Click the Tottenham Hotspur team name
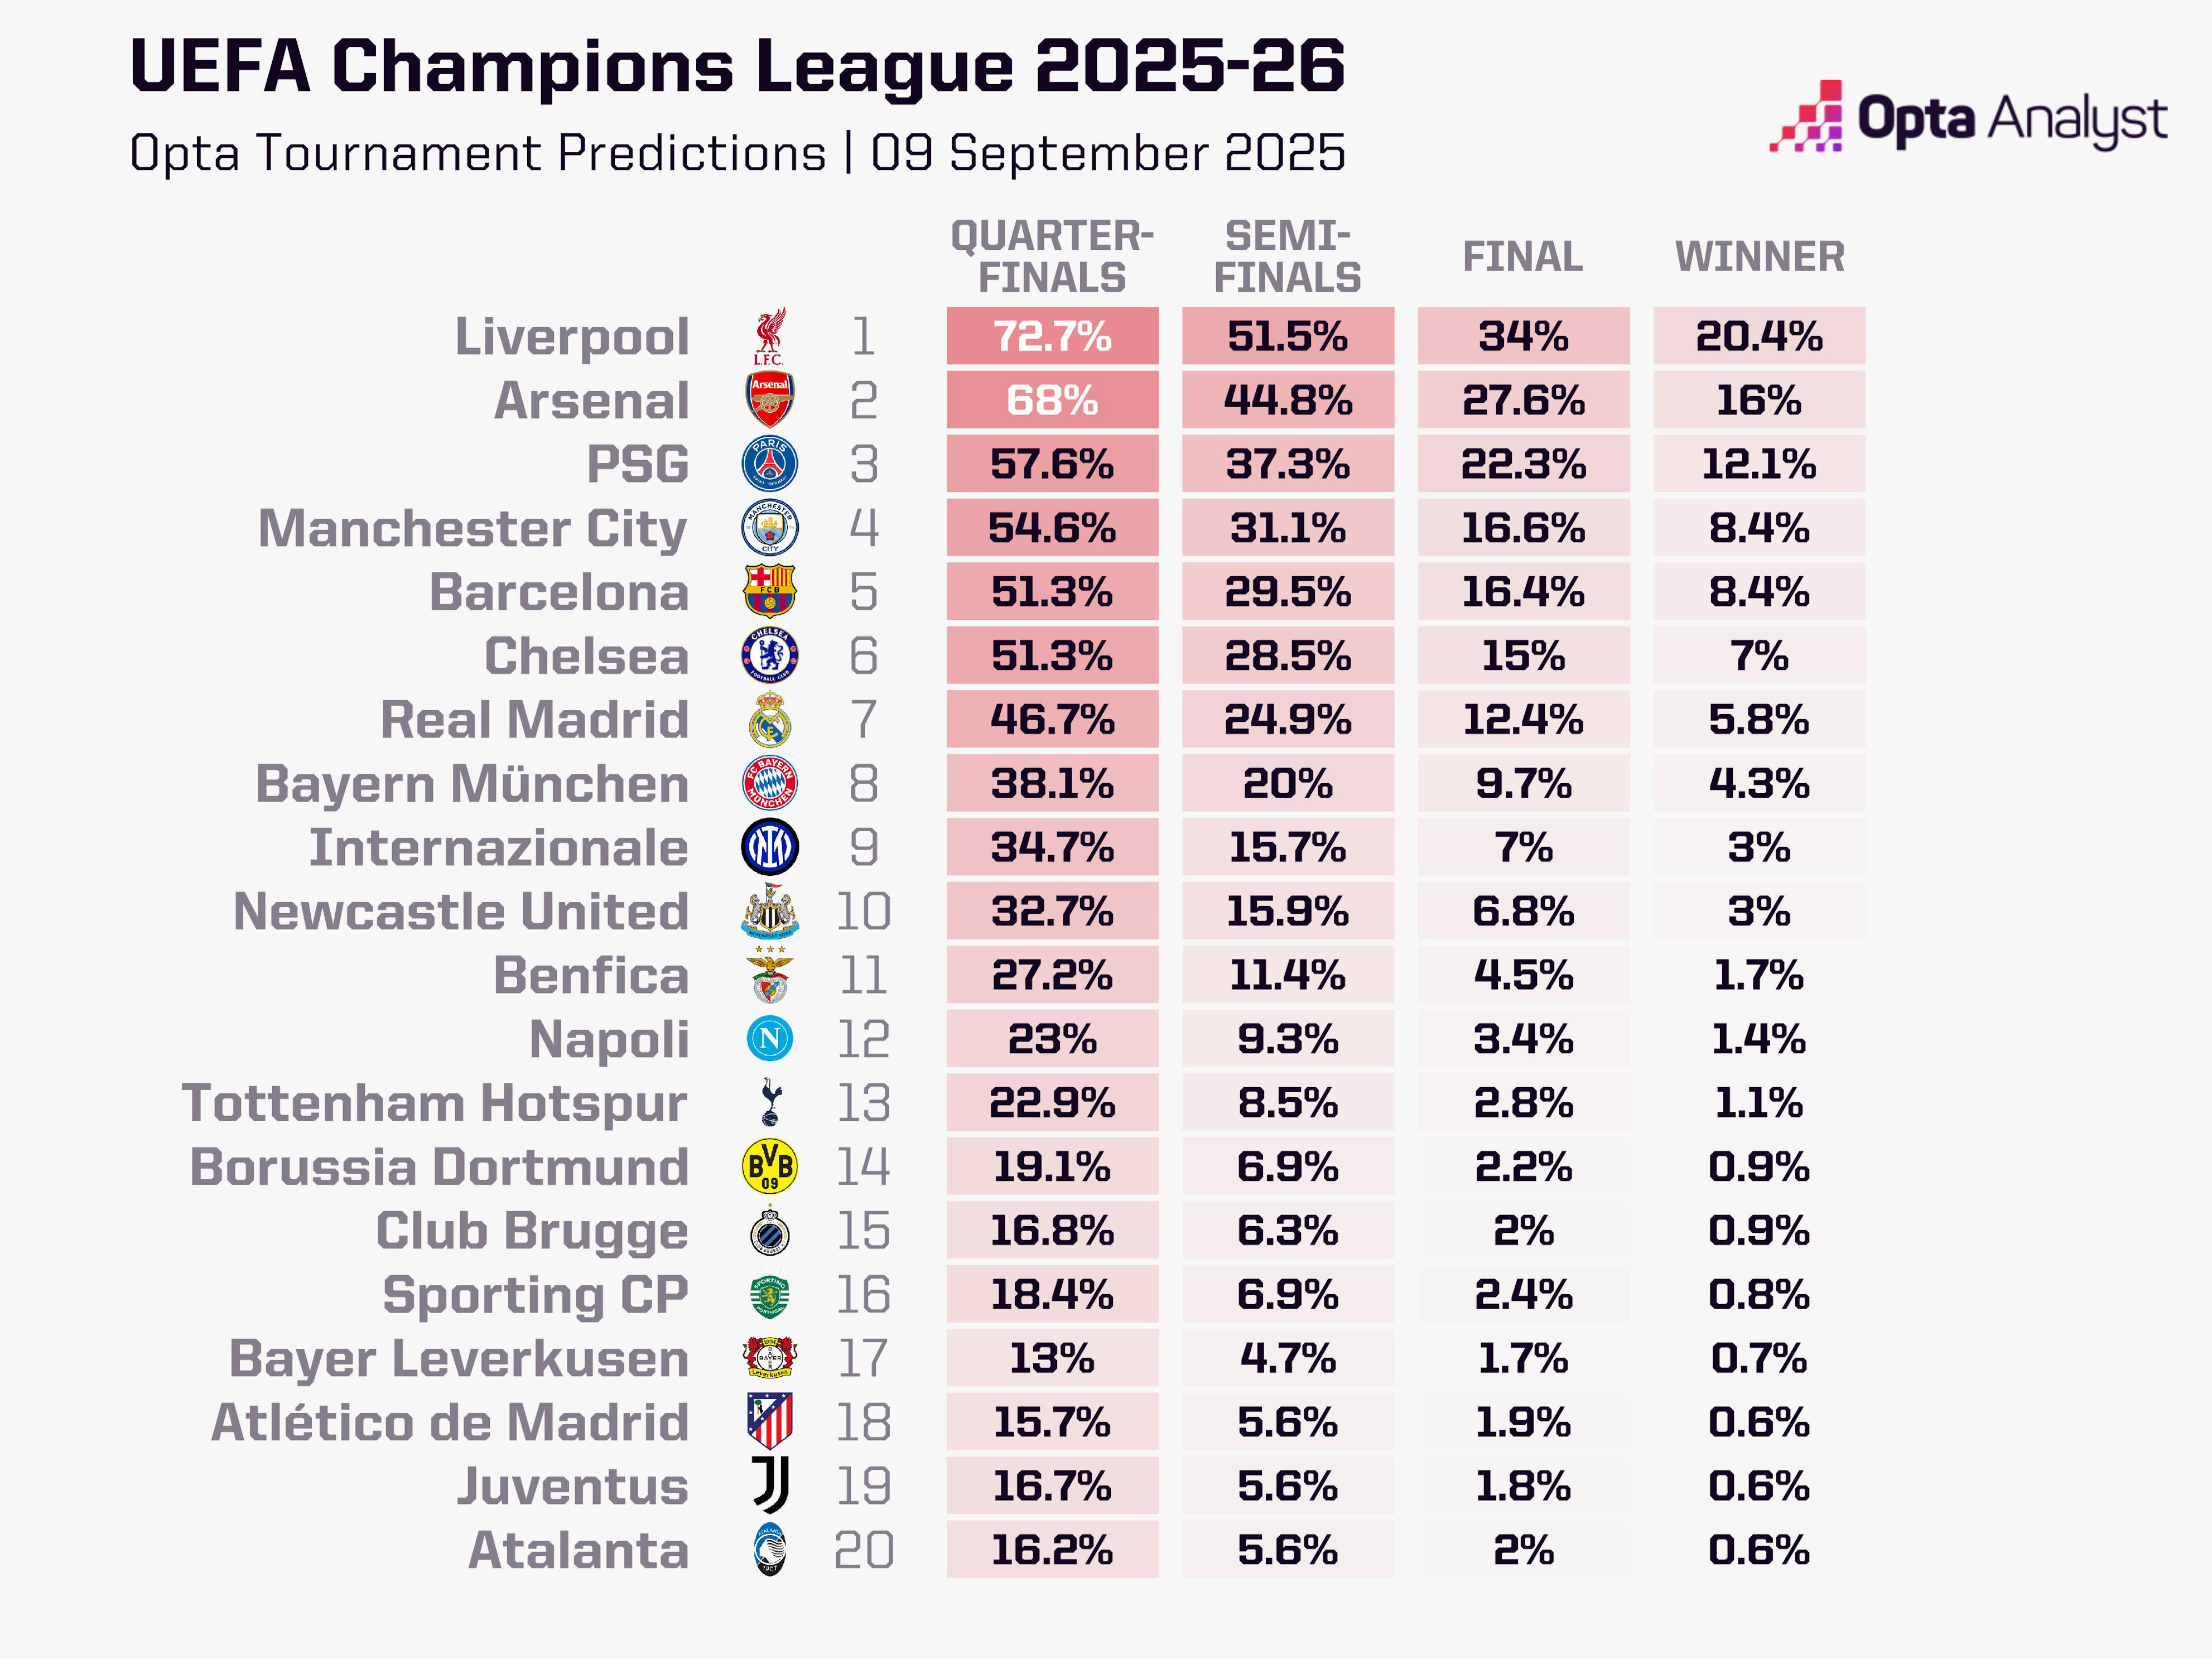This screenshot has width=2212, height=1659. coord(435,1103)
